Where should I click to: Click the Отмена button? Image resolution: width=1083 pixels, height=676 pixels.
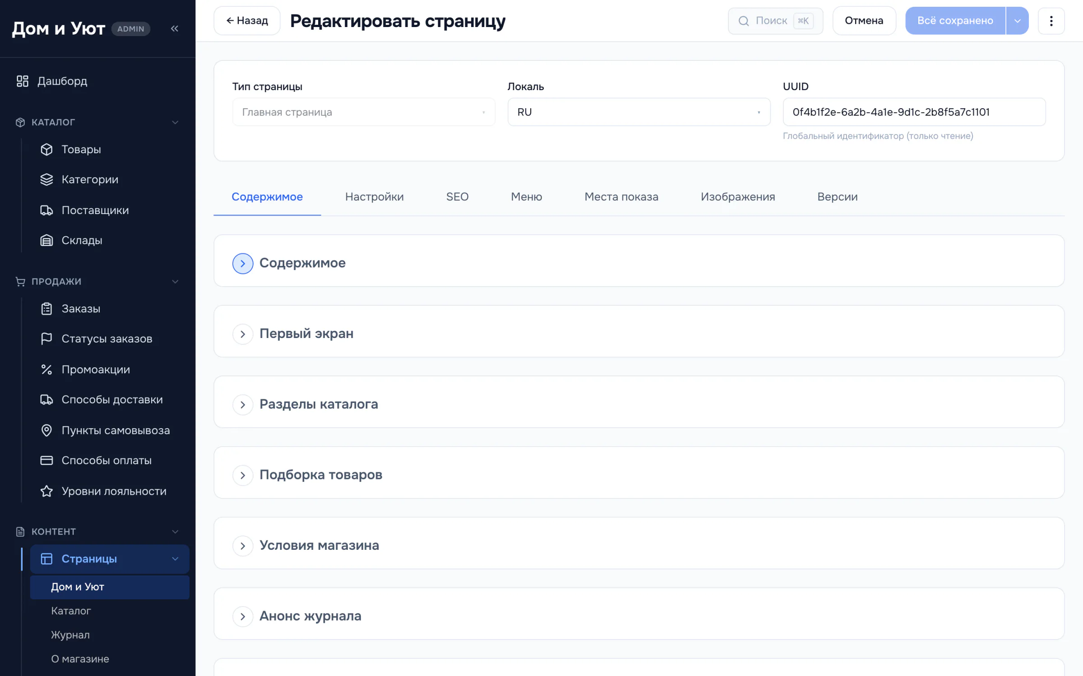pyautogui.click(x=864, y=21)
